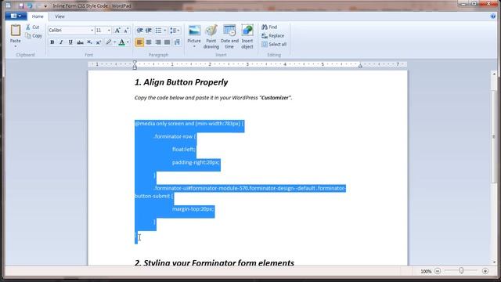The height and width of the screenshot is (282, 501).
Task: Toggle italic formatting
Action: pyautogui.click(x=61, y=42)
